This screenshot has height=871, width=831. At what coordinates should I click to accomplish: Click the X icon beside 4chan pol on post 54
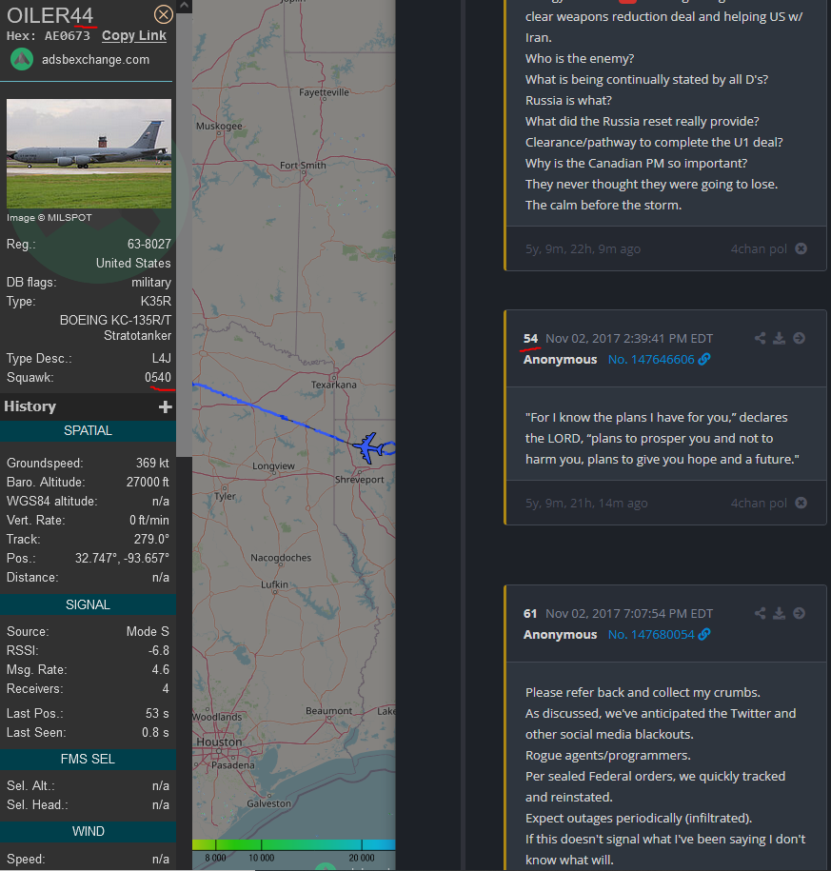801,503
